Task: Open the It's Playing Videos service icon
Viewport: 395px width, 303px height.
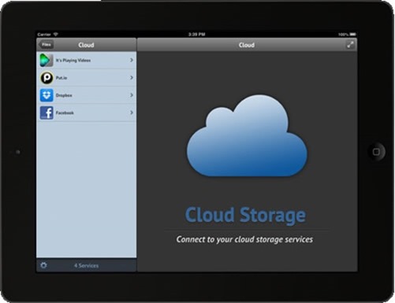Action: tap(47, 60)
